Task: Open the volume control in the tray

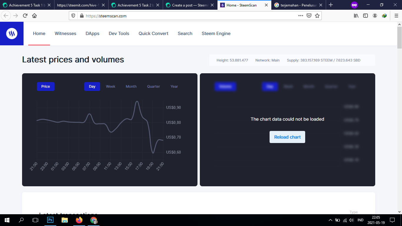Action: tap(352, 220)
